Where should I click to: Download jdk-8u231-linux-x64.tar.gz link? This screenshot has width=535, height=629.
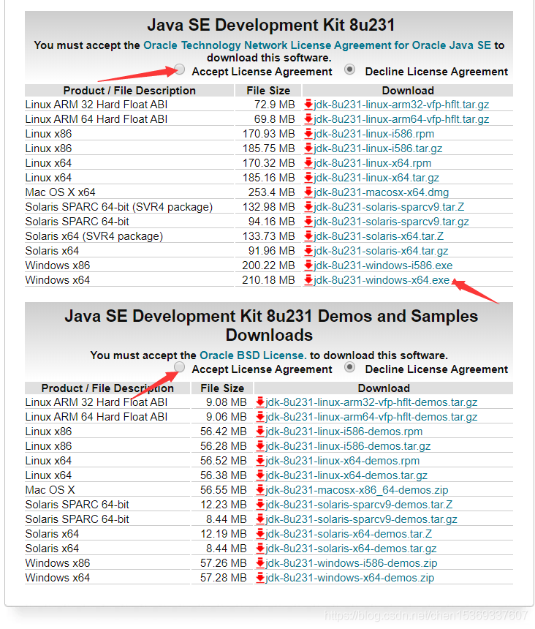(376, 178)
